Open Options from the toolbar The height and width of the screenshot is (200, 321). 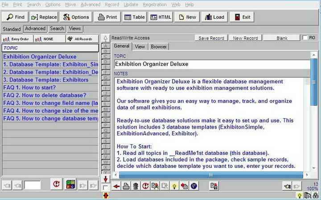[x=76, y=17]
